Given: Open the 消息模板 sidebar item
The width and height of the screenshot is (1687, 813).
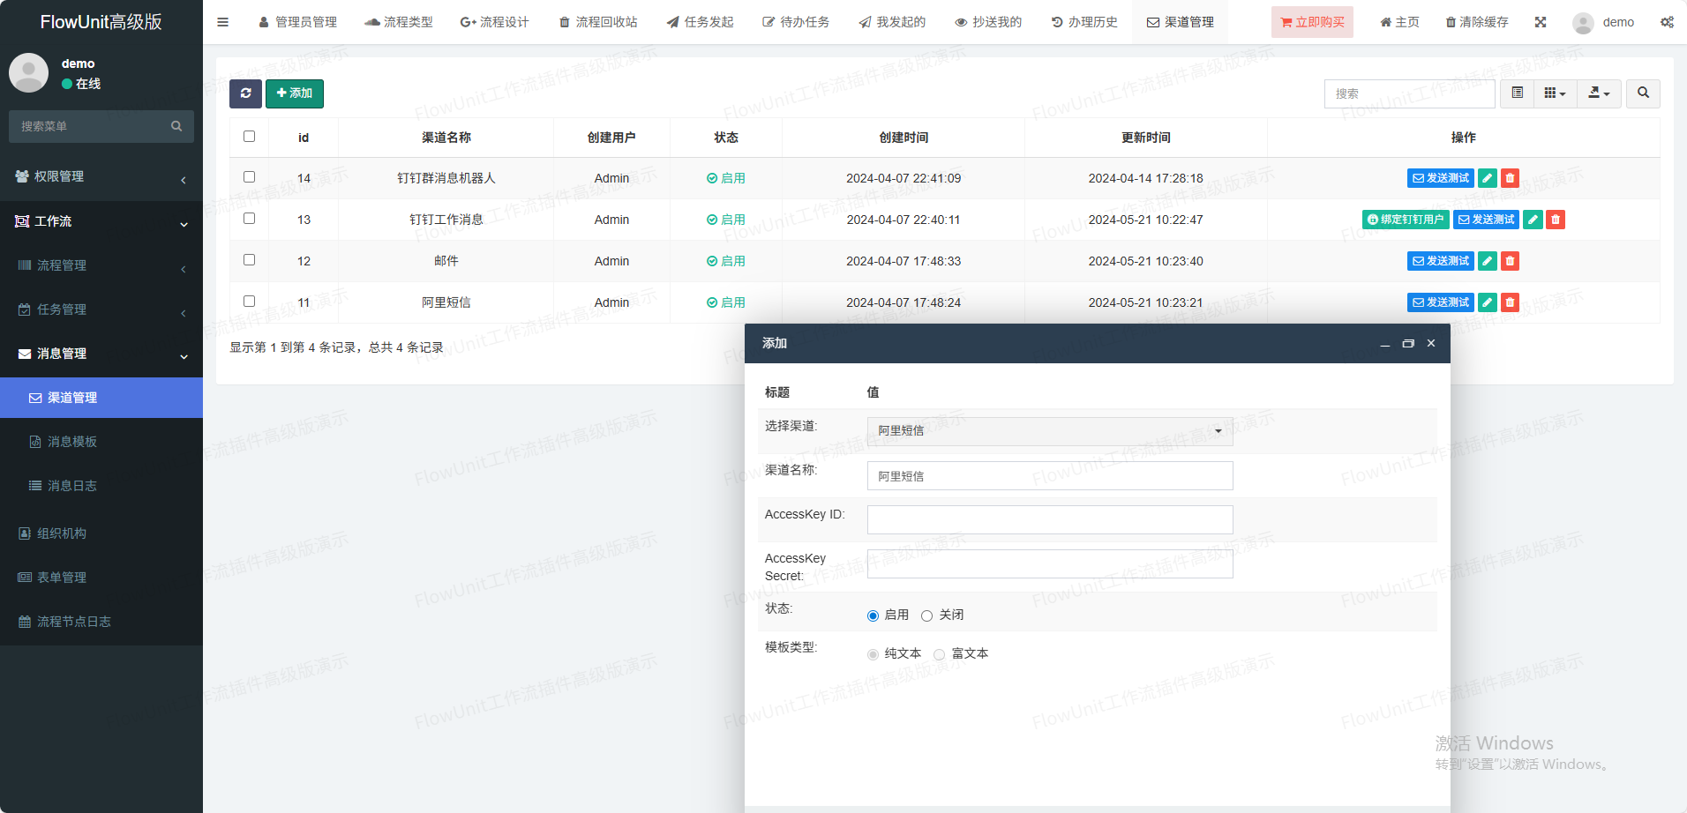Looking at the screenshot, I should [x=72, y=442].
